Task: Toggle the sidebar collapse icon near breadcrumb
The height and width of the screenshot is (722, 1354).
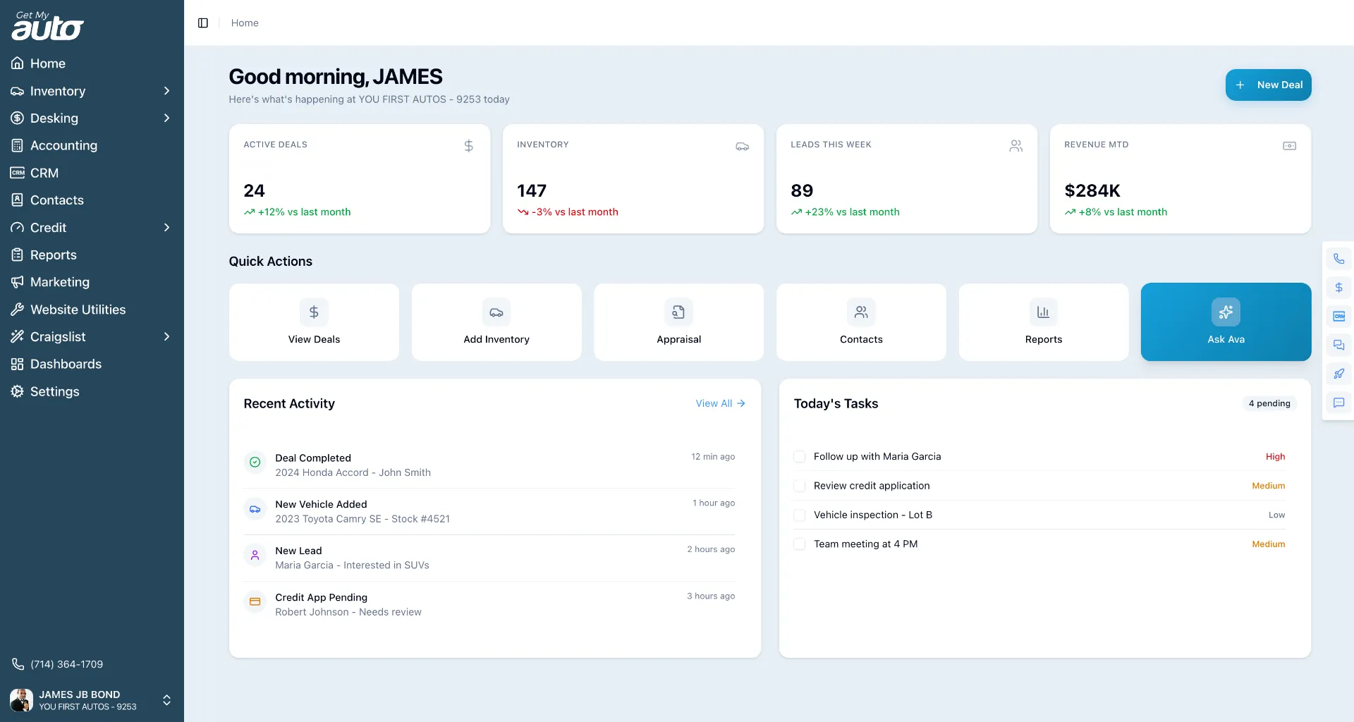Action: [x=203, y=23]
